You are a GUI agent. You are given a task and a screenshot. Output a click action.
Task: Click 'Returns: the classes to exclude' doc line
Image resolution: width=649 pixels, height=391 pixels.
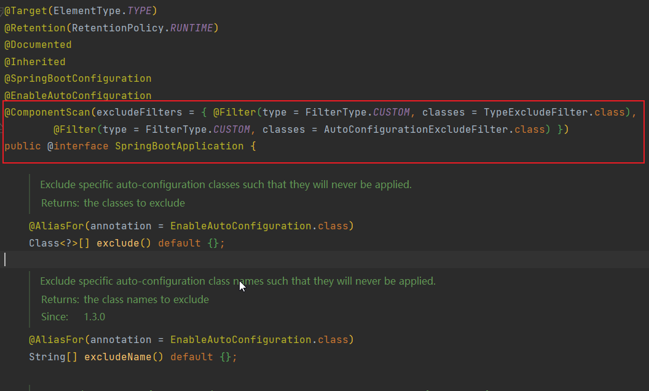[x=113, y=203]
